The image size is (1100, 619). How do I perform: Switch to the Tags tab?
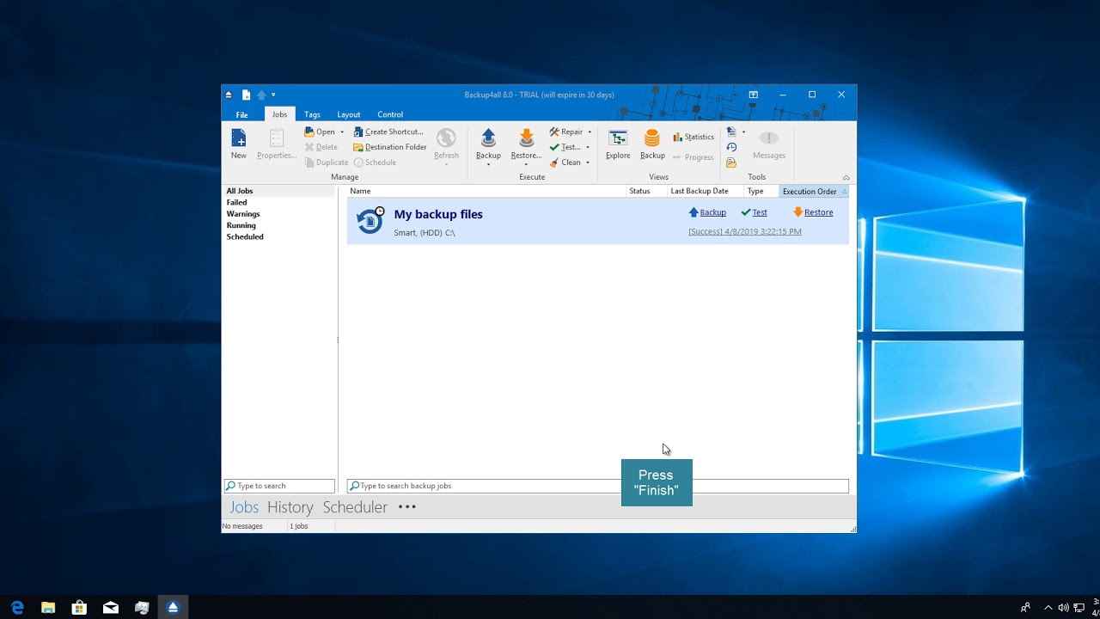pos(312,113)
